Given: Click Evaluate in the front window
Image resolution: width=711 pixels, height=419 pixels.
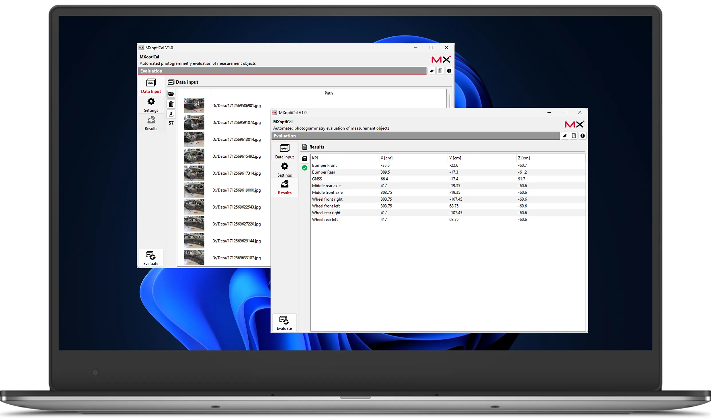Looking at the screenshot, I should tap(284, 323).
